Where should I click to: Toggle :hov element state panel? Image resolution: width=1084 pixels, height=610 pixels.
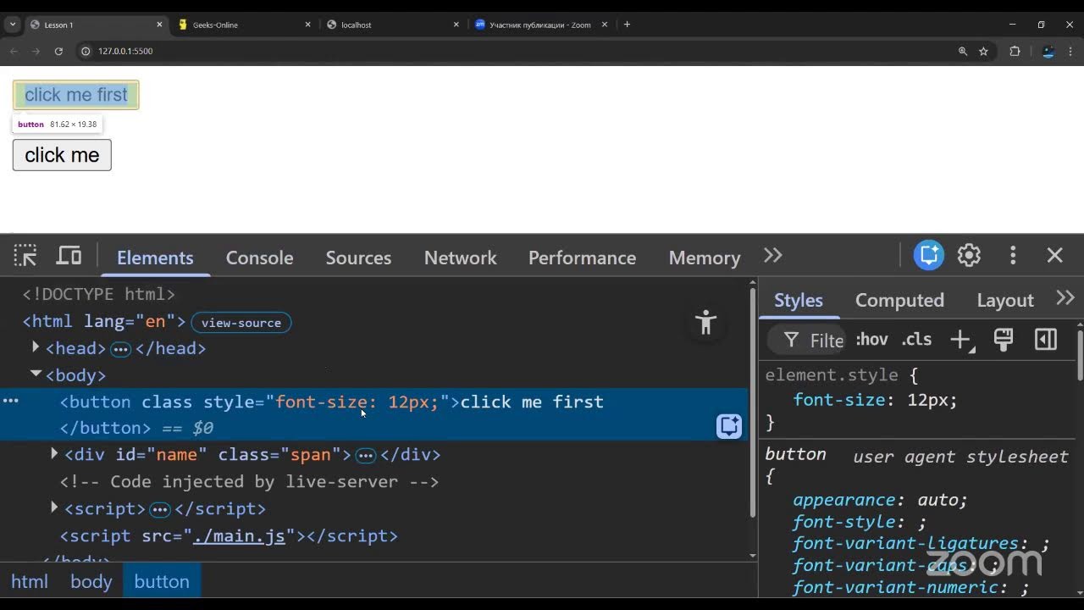(871, 340)
